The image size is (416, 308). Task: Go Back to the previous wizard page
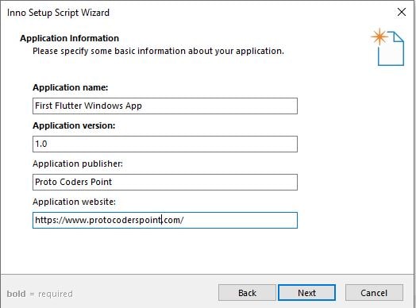tap(247, 293)
